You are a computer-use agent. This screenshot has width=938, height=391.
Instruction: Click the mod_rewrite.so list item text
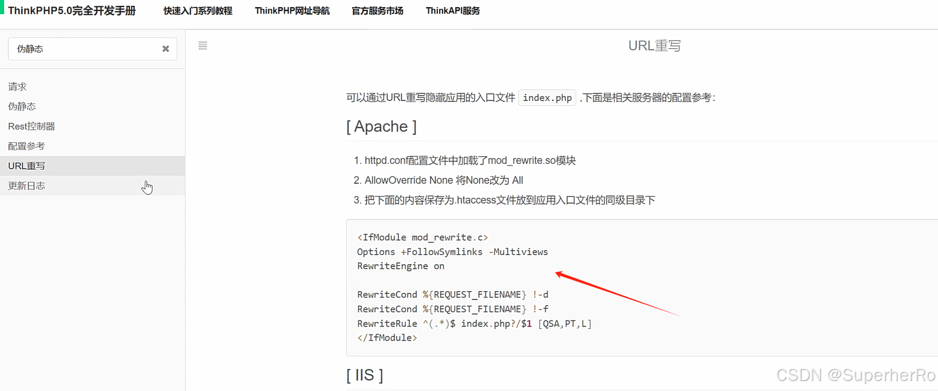click(x=470, y=160)
